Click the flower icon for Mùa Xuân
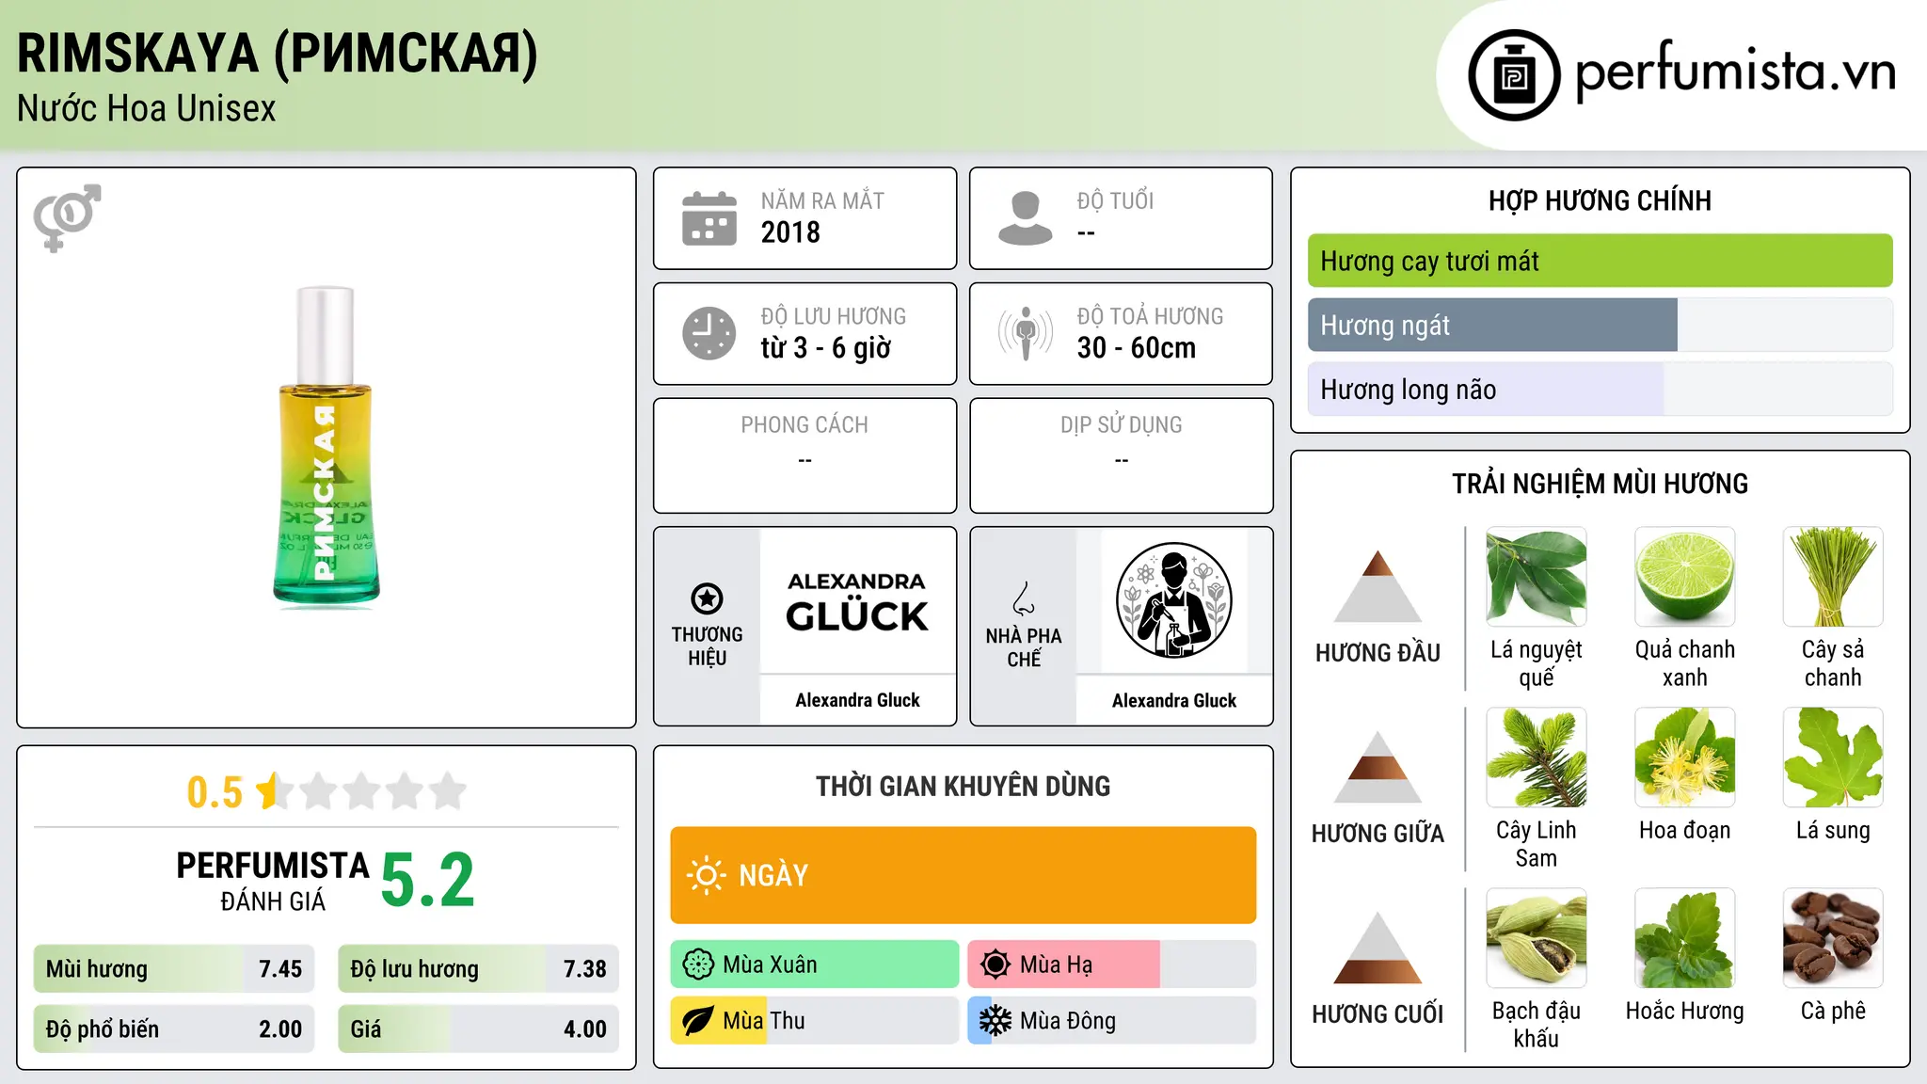The image size is (1927, 1084). (x=698, y=964)
